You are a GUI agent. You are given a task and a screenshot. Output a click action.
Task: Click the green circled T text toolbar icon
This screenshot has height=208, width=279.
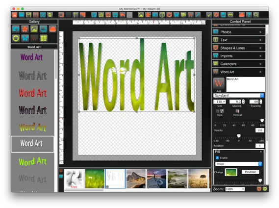coord(162,15)
